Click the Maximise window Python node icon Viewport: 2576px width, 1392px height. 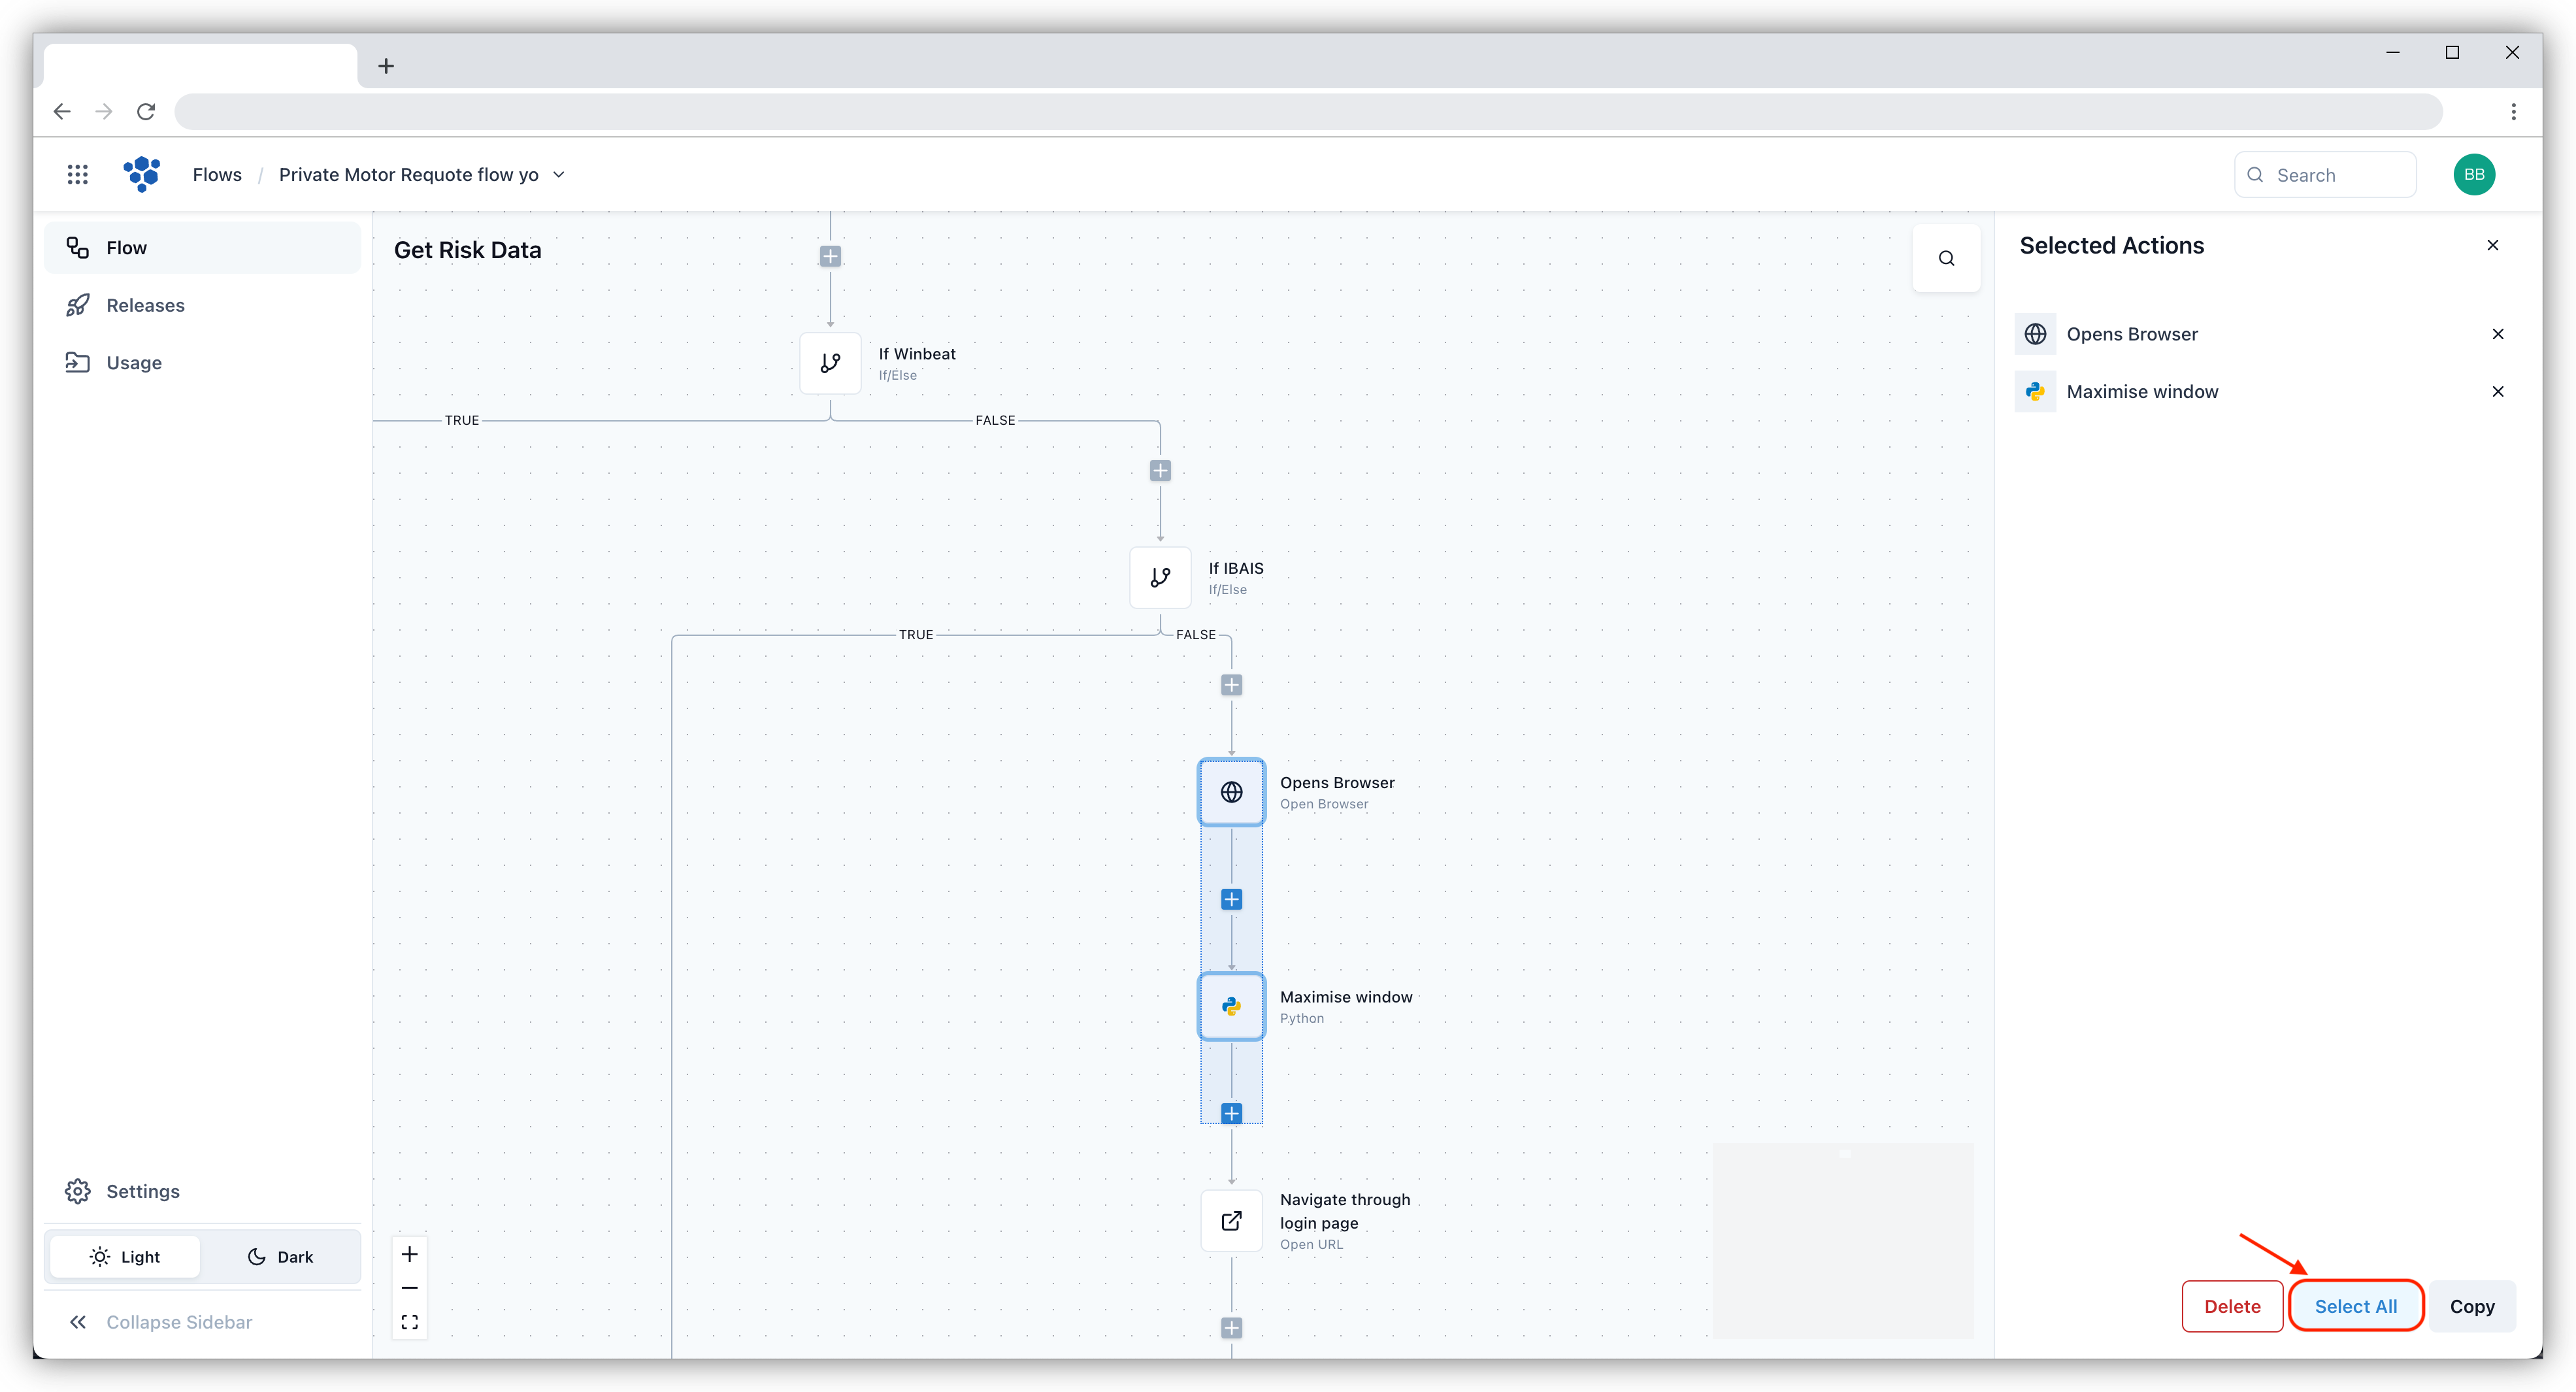tap(1231, 1006)
